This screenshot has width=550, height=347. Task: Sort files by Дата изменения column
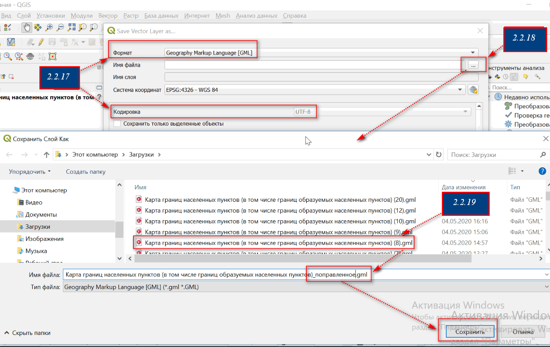[x=464, y=187]
